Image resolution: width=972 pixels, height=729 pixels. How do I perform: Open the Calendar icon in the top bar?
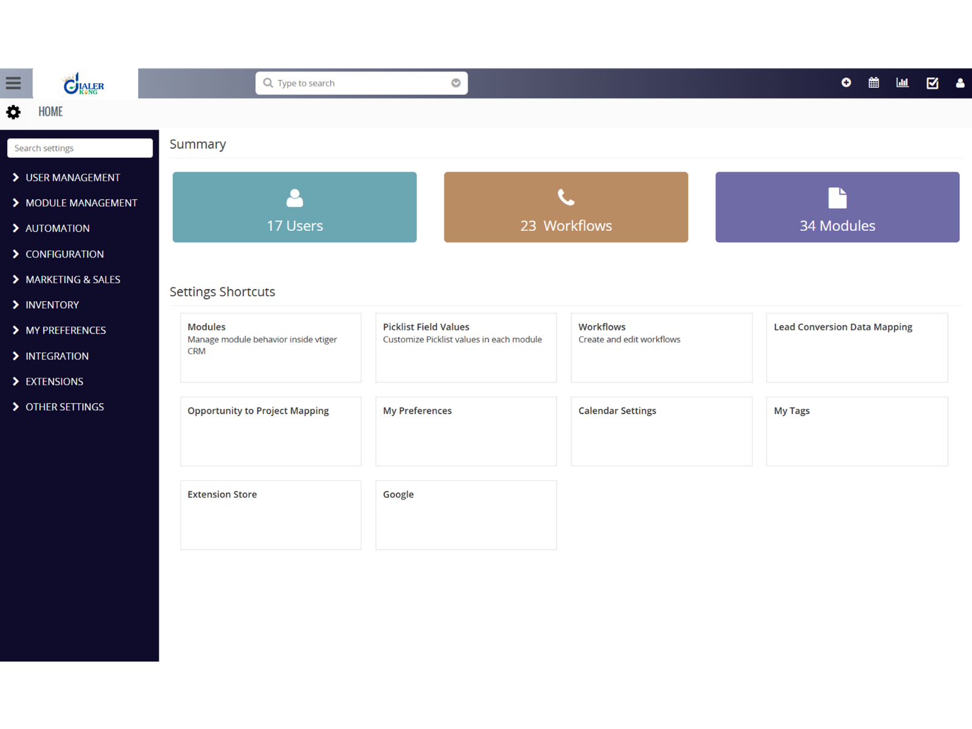coord(874,83)
